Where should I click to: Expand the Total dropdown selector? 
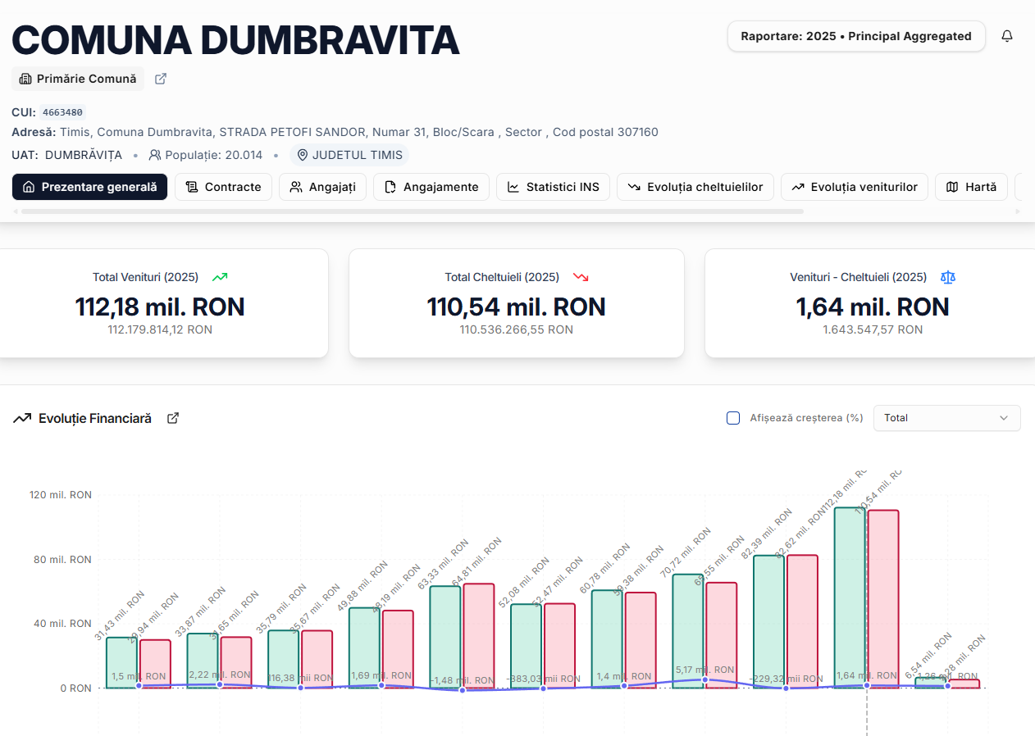click(946, 418)
